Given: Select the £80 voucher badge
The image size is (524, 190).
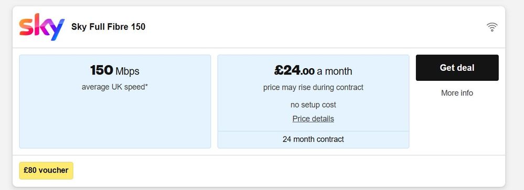Looking at the screenshot, I should pyautogui.click(x=46, y=170).
